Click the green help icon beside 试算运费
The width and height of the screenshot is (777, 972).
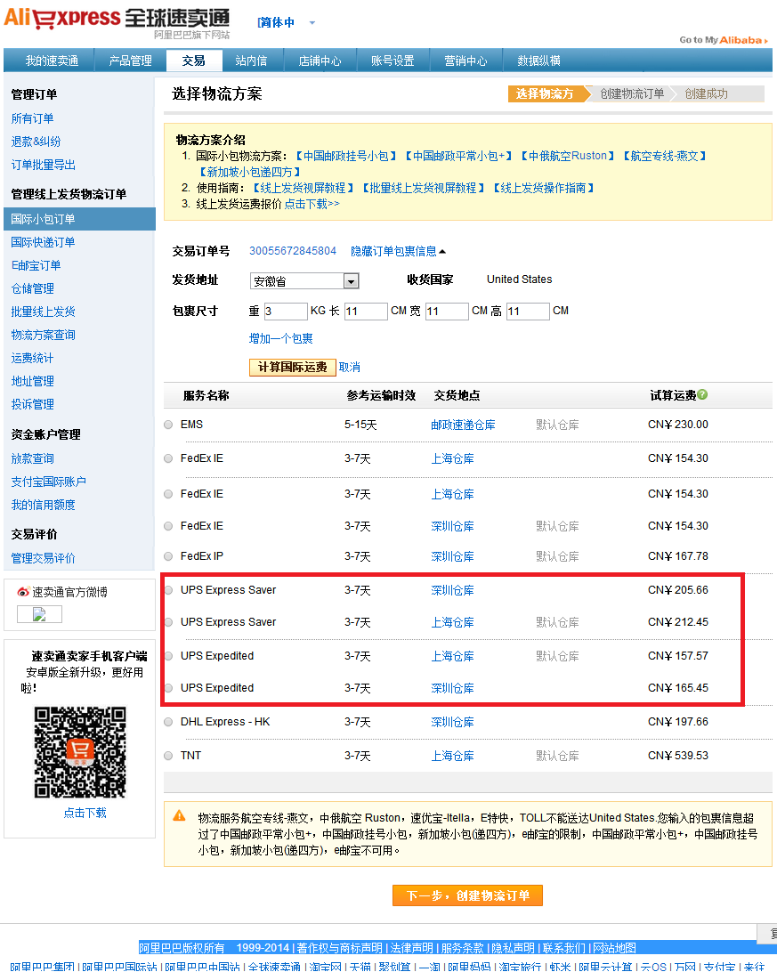(702, 394)
